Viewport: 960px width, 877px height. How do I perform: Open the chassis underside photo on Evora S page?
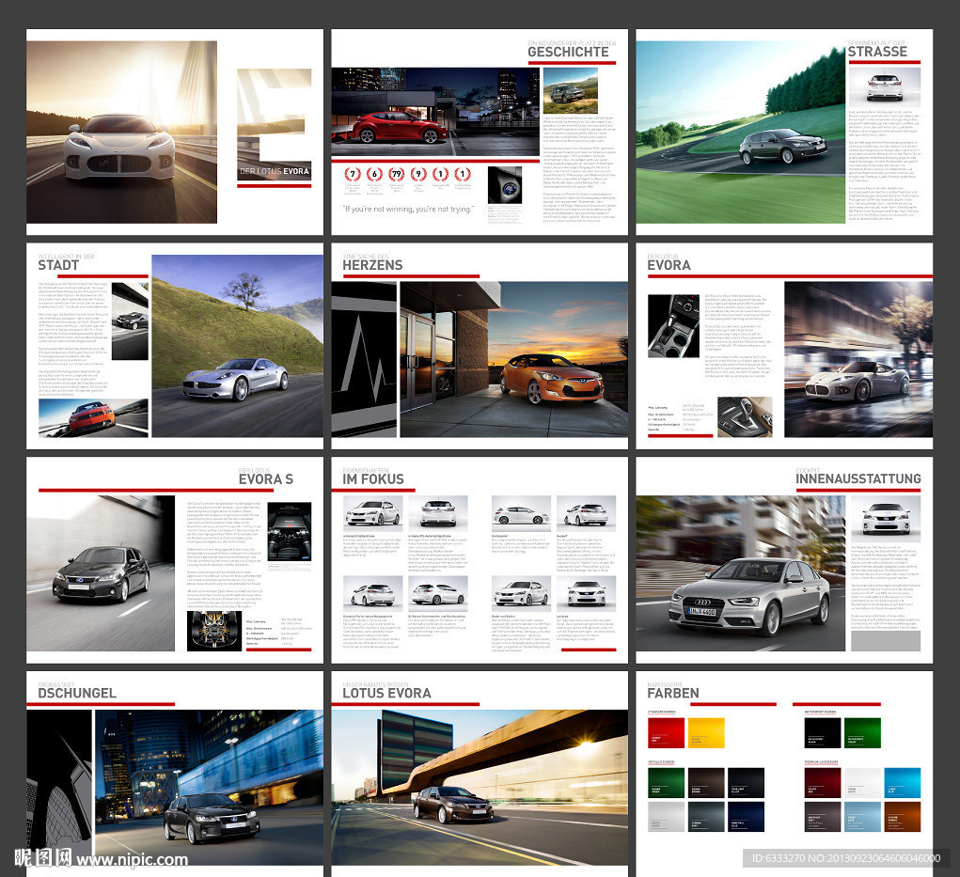pyautogui.click(x=214, y=631)
